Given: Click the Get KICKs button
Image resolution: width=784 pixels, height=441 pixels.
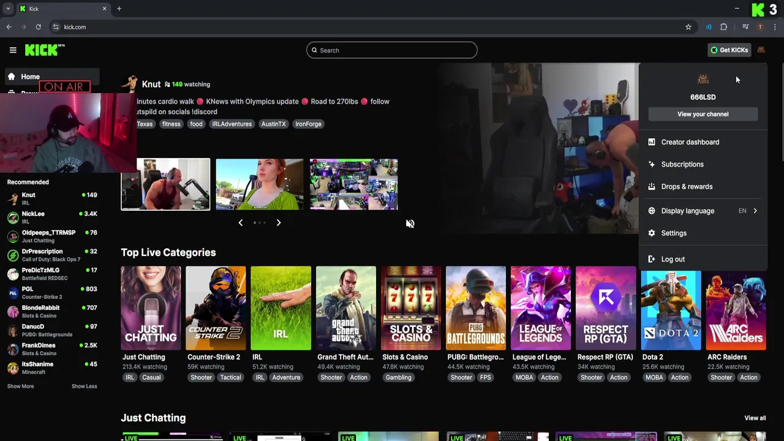Looking at the screenshot, I should point(729,50).
